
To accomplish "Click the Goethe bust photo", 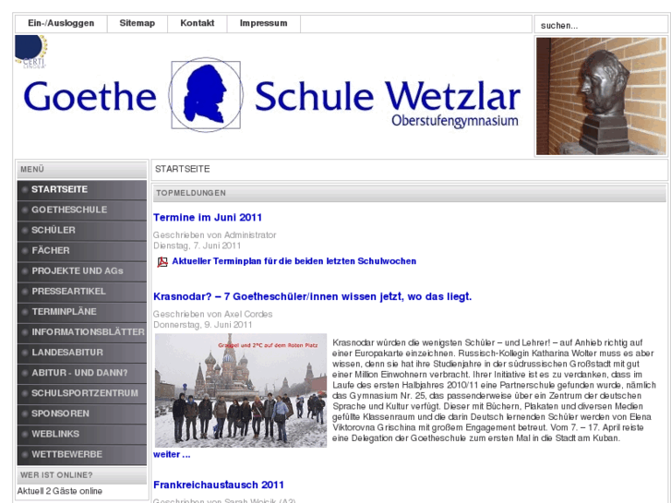I will click(601, 96).
